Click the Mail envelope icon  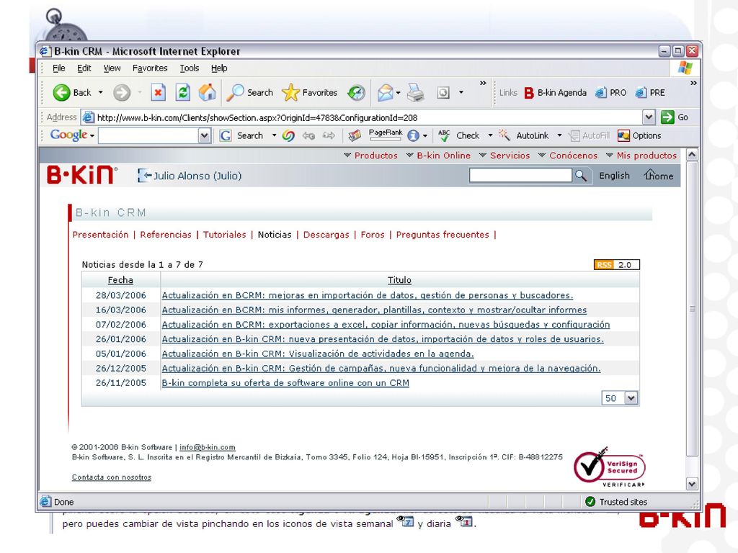pyautogui.click(x=385, y=93)
